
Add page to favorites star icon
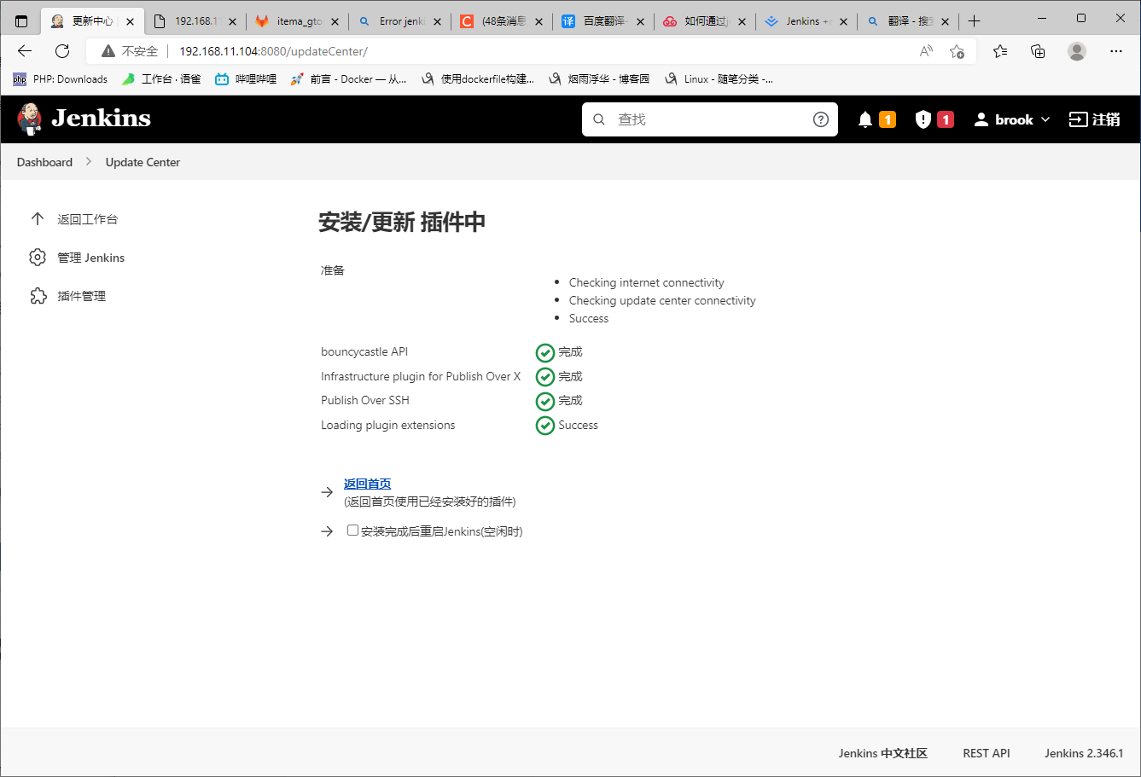point(957,51)
